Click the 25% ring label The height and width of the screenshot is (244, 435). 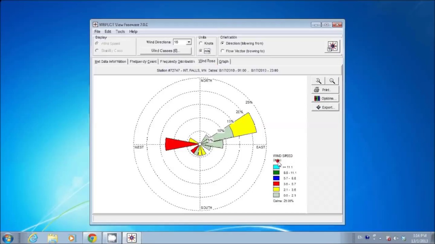(249, 102)
